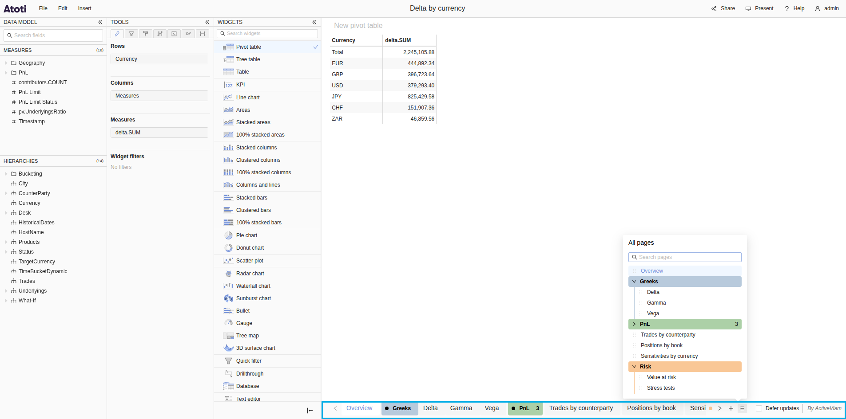Collapse the Tools panel
The width and height of the screenshot is (846, 419).
coord(207,22)
